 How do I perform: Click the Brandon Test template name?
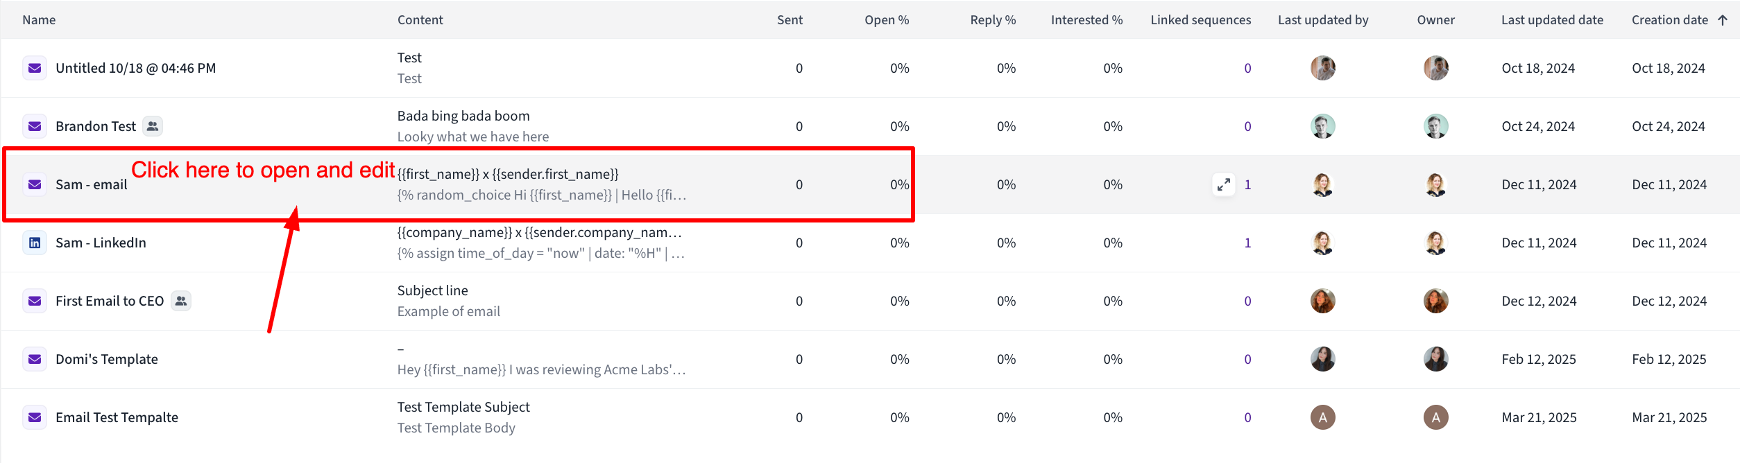coord(96,126)
